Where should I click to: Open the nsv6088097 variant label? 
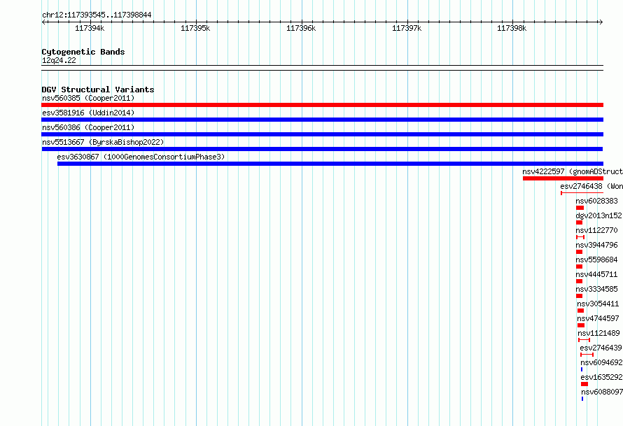click(x=602, y=392)
